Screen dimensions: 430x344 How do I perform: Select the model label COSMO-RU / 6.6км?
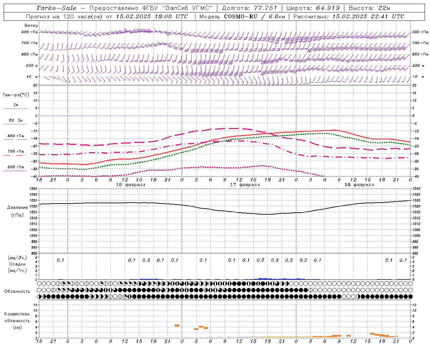(254, 16)
